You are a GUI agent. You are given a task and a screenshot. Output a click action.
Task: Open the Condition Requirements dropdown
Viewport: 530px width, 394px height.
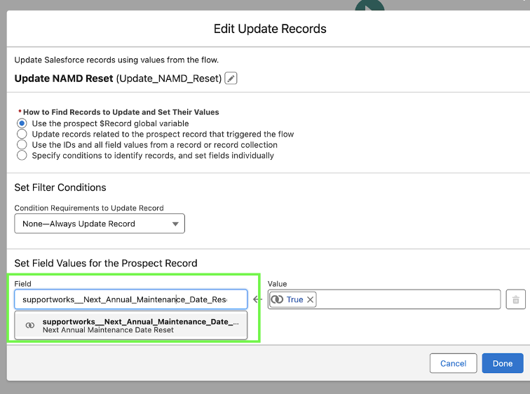pos(100,224)
